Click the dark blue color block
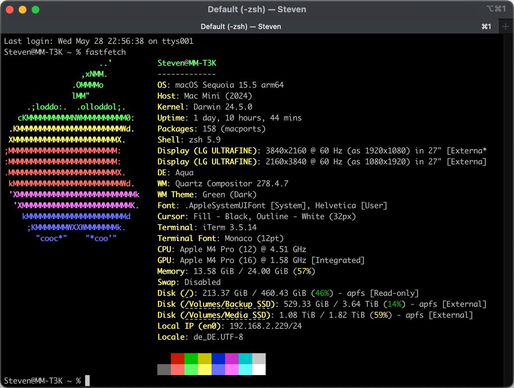The width and height of the screenshot is (514, 388). tap(218, 359)
